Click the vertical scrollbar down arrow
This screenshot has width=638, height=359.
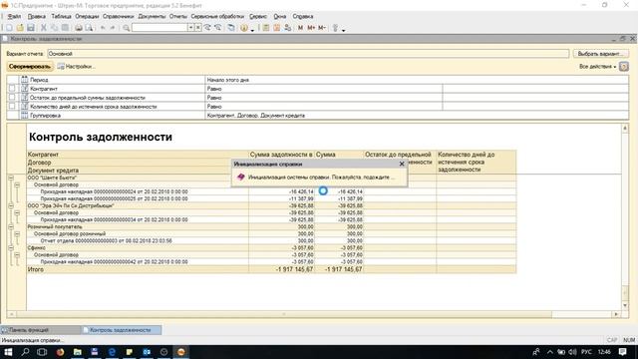pos(625,305)
